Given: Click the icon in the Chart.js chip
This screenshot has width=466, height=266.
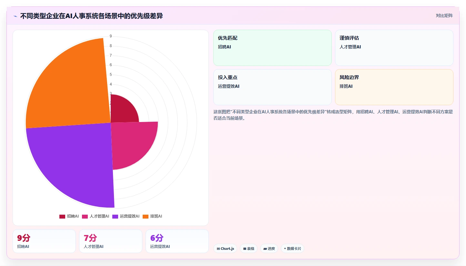Looking at the screenshot, I should pos(218,249).
